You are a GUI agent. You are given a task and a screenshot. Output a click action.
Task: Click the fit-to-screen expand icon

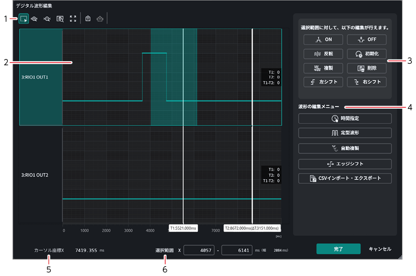(73, 19)
